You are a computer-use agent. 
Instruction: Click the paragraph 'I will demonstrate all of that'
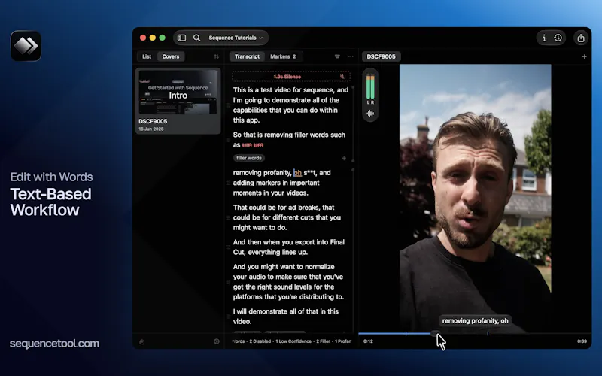point(286,316)
